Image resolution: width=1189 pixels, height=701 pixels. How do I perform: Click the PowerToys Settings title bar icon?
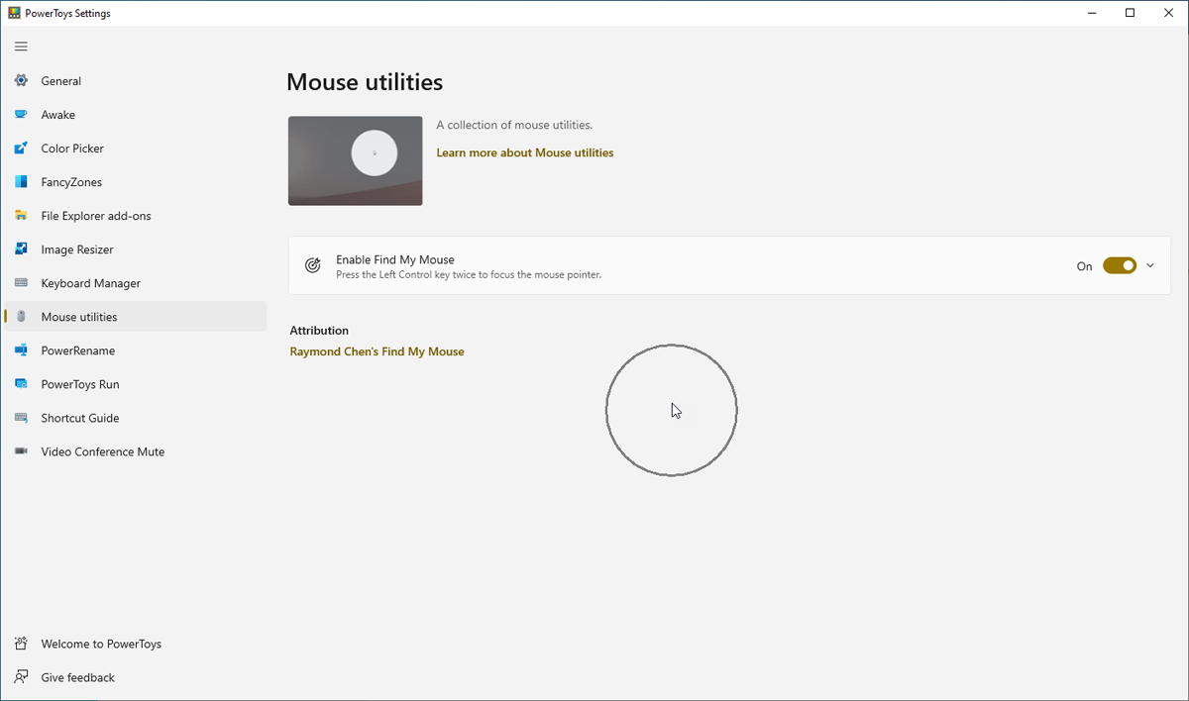(x=14, y=13)
